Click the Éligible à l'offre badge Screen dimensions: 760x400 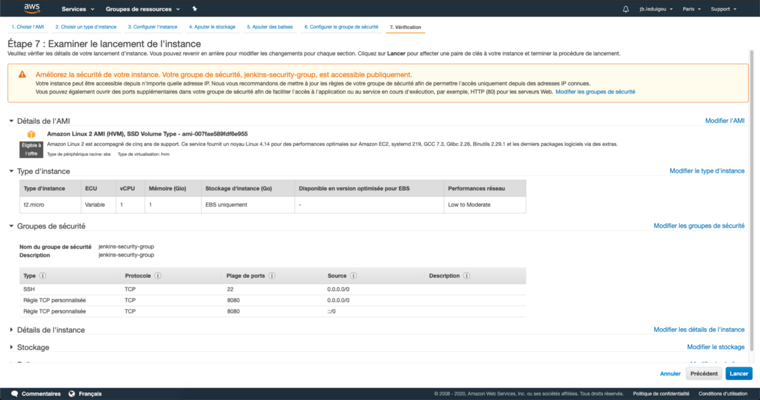30,149
